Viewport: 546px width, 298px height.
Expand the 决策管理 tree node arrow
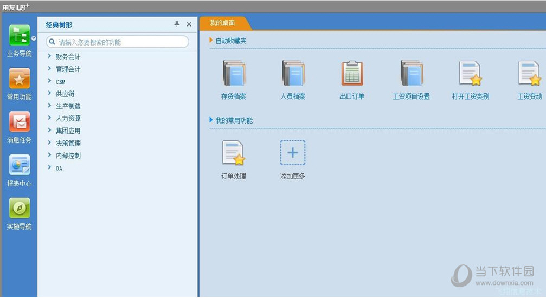click(x=49, y=142)
